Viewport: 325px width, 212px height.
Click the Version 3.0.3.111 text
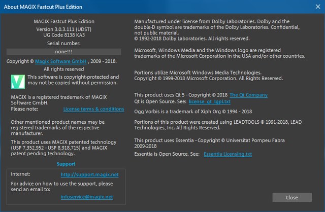[x=63, y=29]
